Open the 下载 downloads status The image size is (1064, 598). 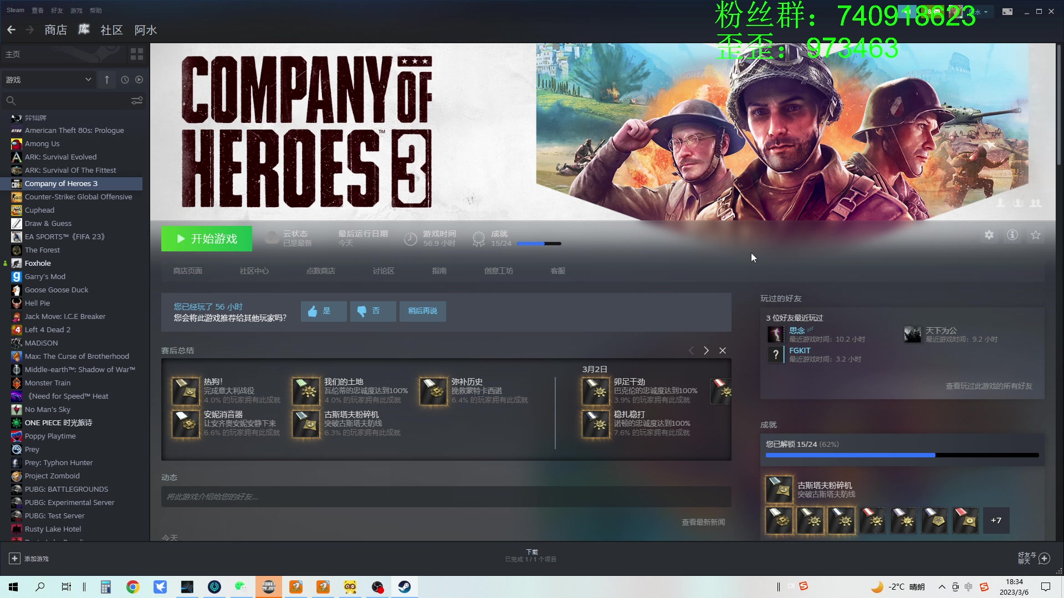(x=531, y=556)
